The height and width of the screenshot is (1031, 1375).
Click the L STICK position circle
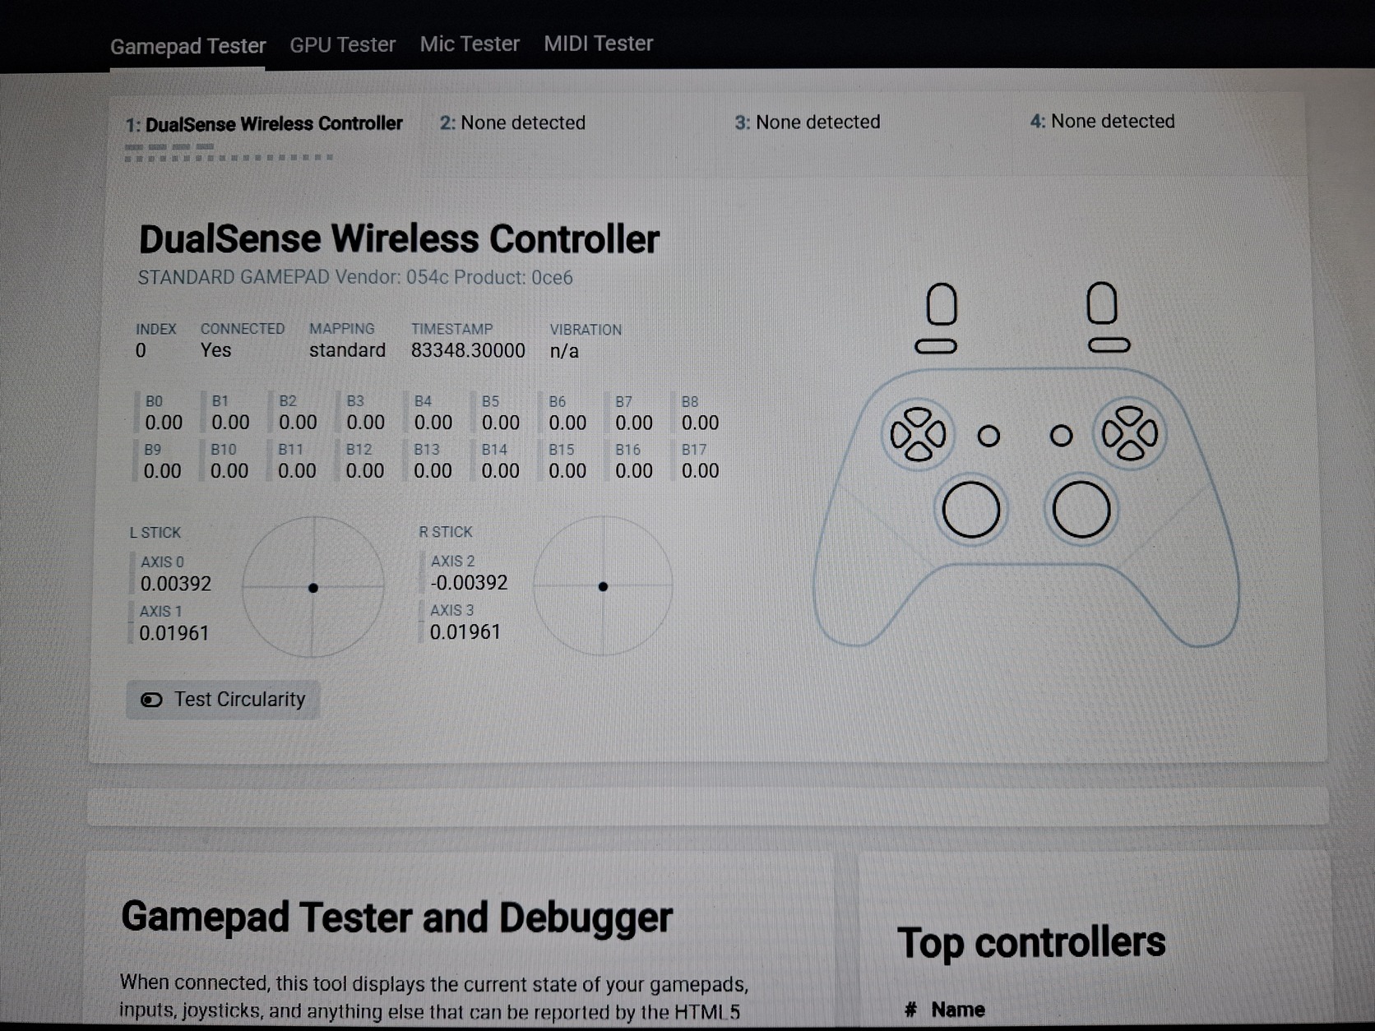313,587
